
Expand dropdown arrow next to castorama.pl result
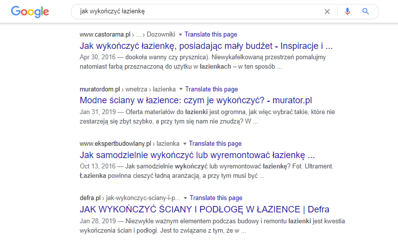tap(180, 35)
